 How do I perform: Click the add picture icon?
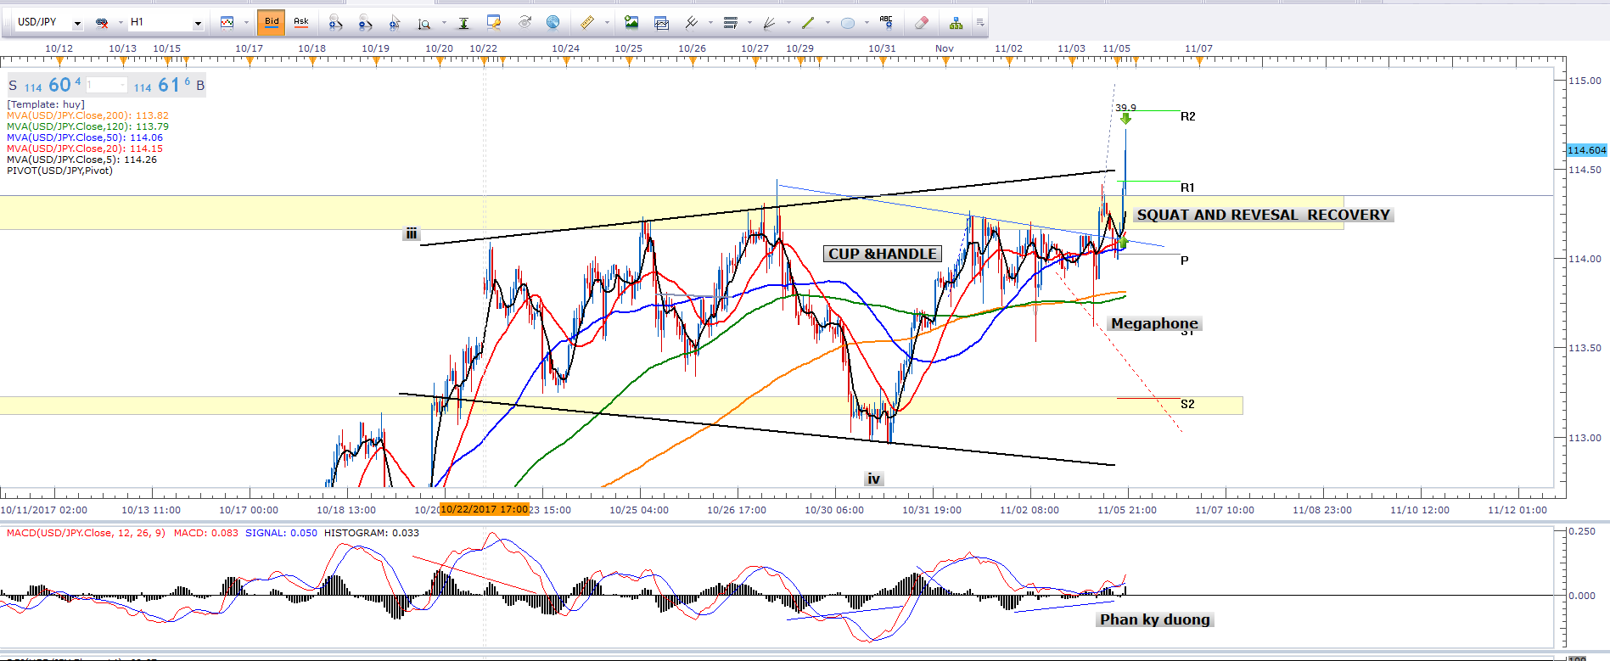[631, 23]
